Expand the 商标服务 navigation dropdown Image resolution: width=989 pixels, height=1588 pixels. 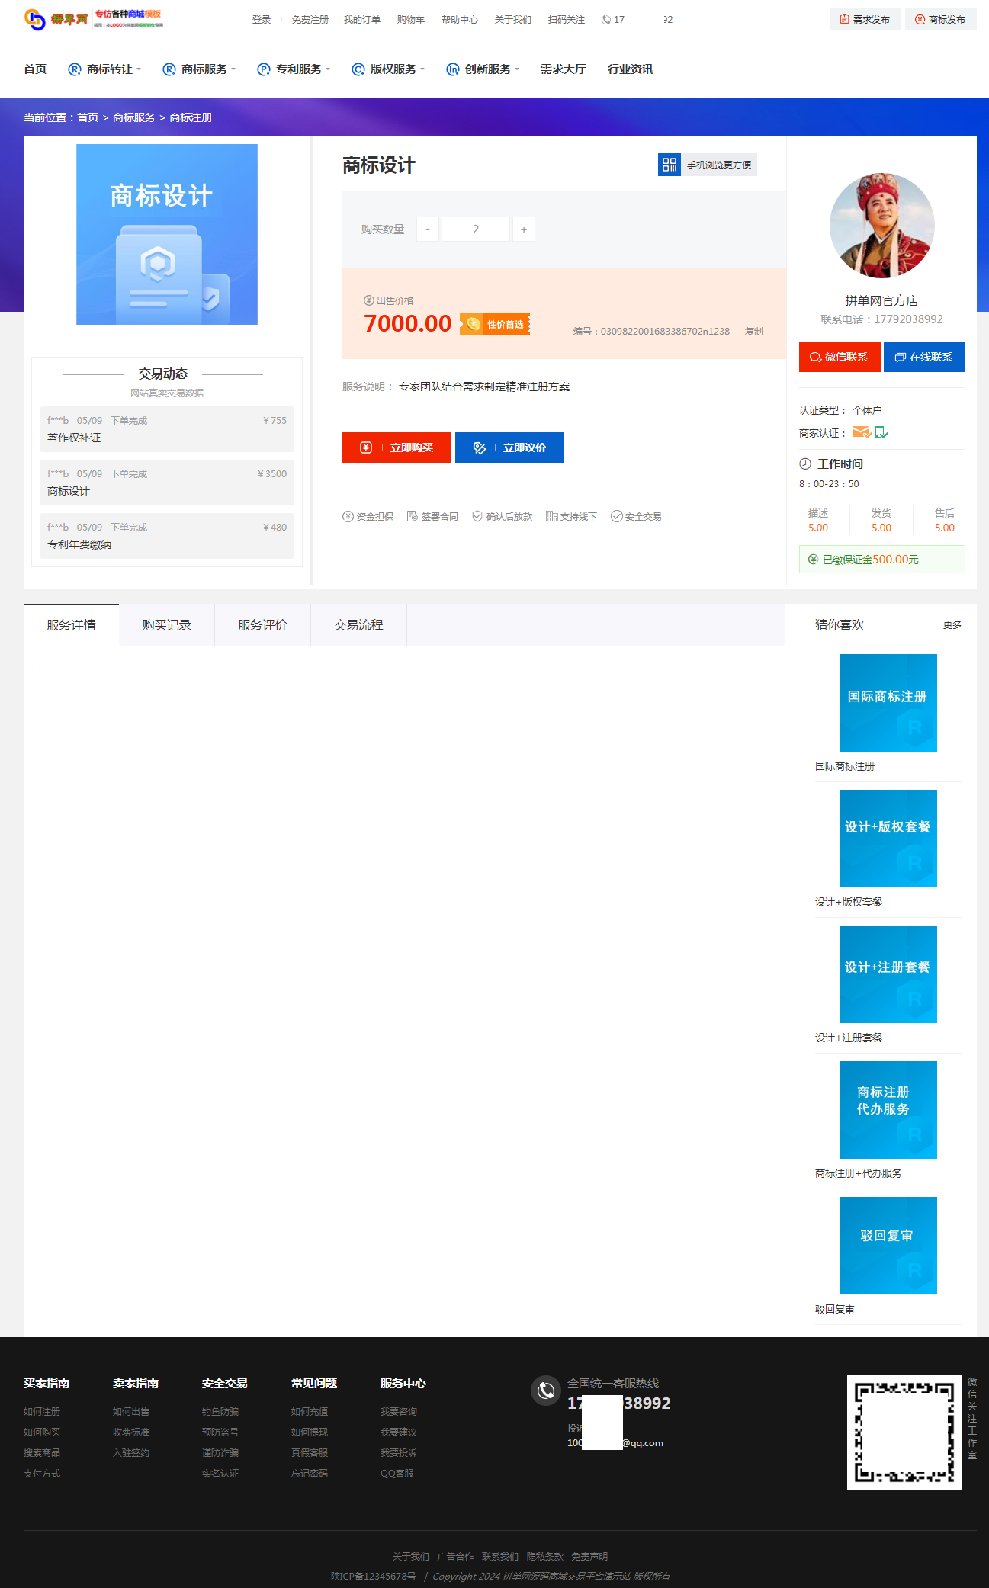tap(199, 69)
